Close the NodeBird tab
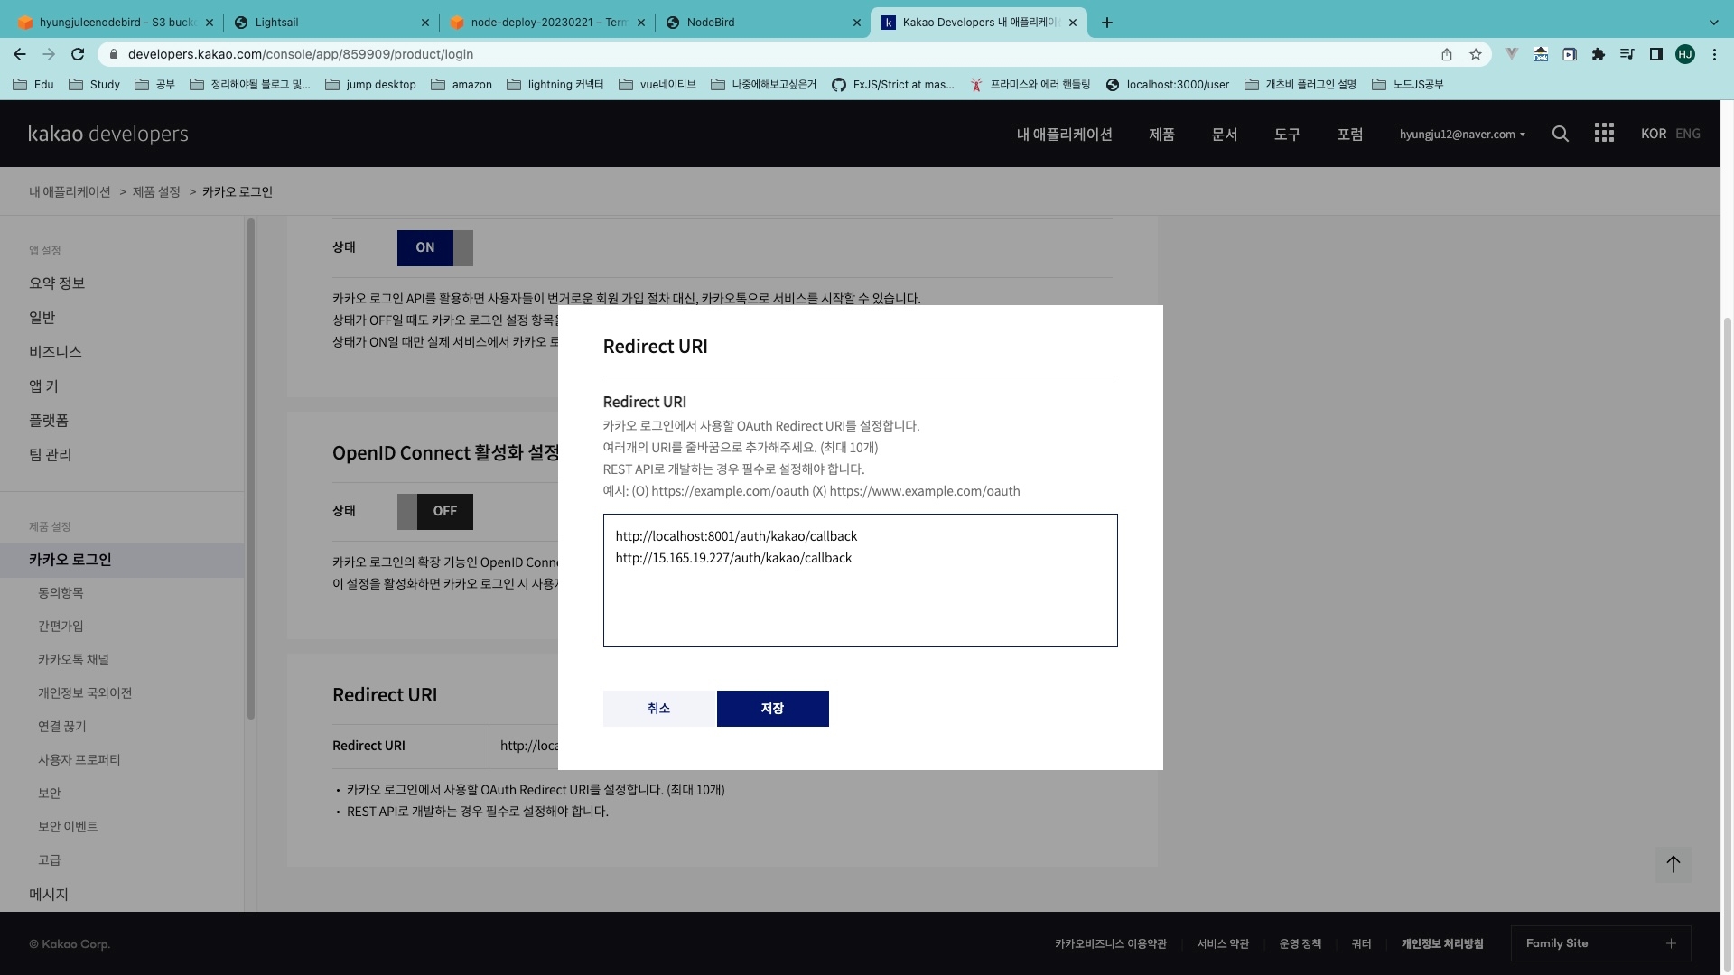 tap(857, 23)
